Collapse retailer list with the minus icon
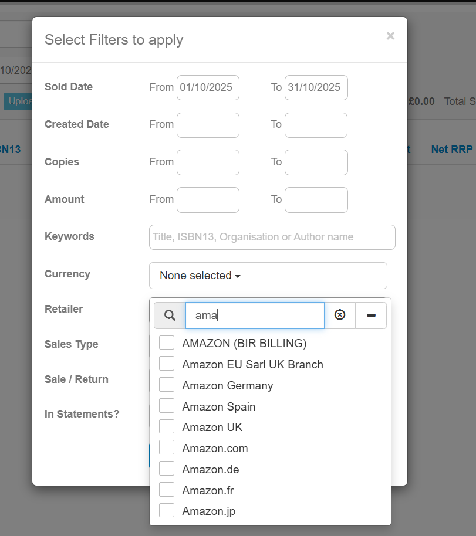Image resolution: width=476 pixels, height=536 pixels. [371, 316]
